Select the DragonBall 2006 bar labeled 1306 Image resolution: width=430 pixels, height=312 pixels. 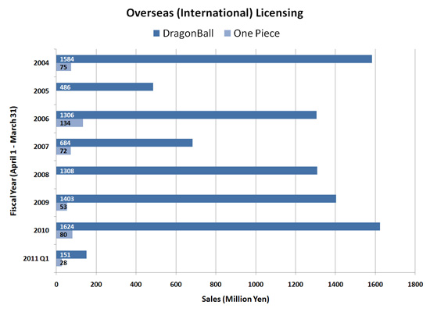[187, 115]
